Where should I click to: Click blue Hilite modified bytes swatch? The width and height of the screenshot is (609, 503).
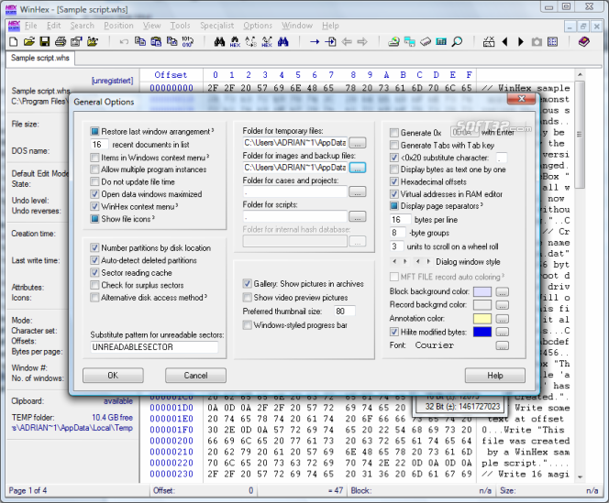(482, 332)
